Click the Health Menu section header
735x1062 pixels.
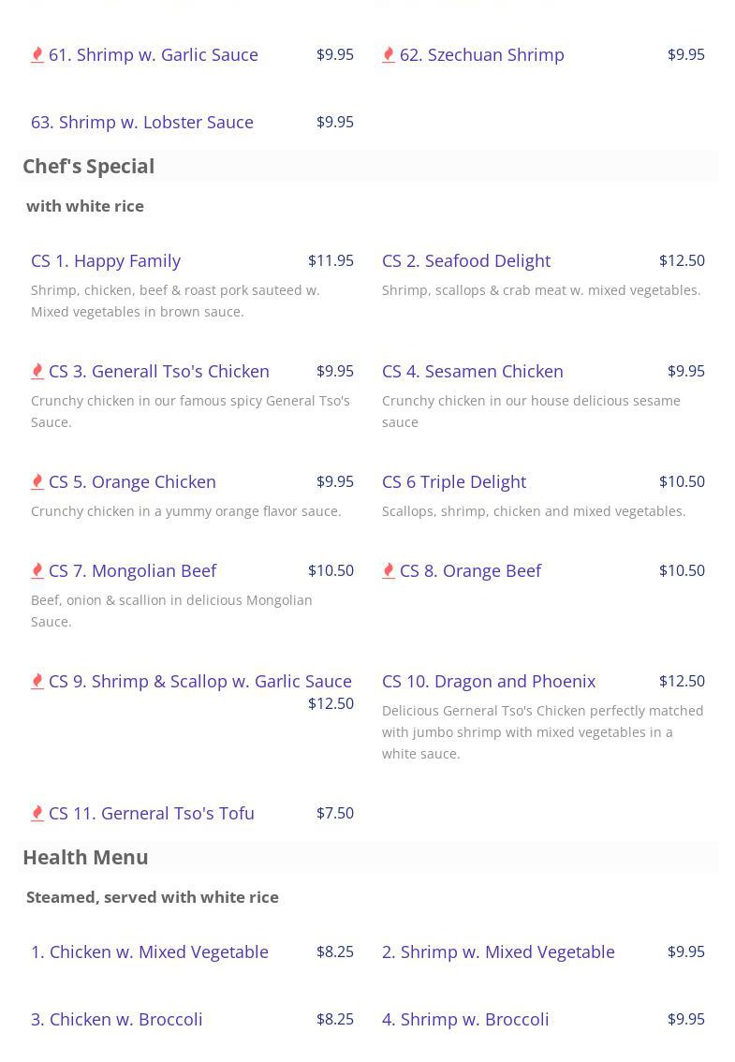point(85,857)
